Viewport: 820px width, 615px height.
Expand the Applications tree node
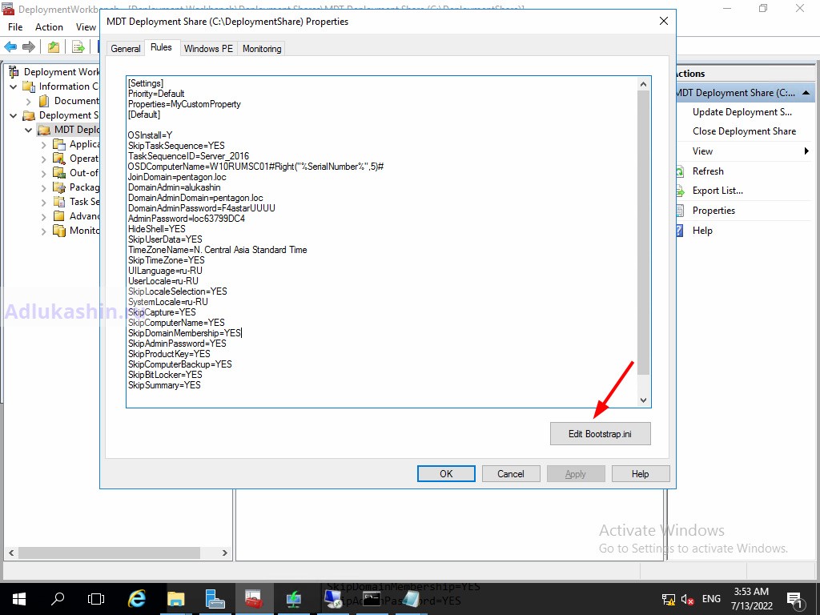coord(44,145)
